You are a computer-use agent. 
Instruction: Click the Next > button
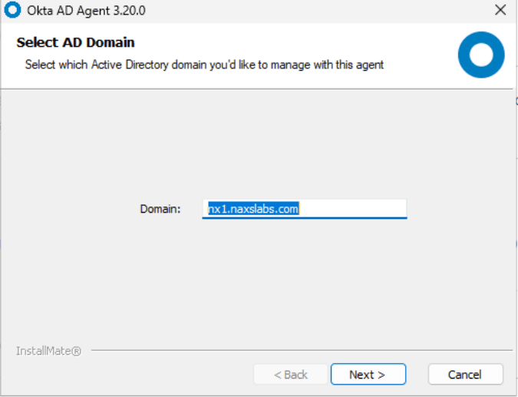[x=368, y=375]
